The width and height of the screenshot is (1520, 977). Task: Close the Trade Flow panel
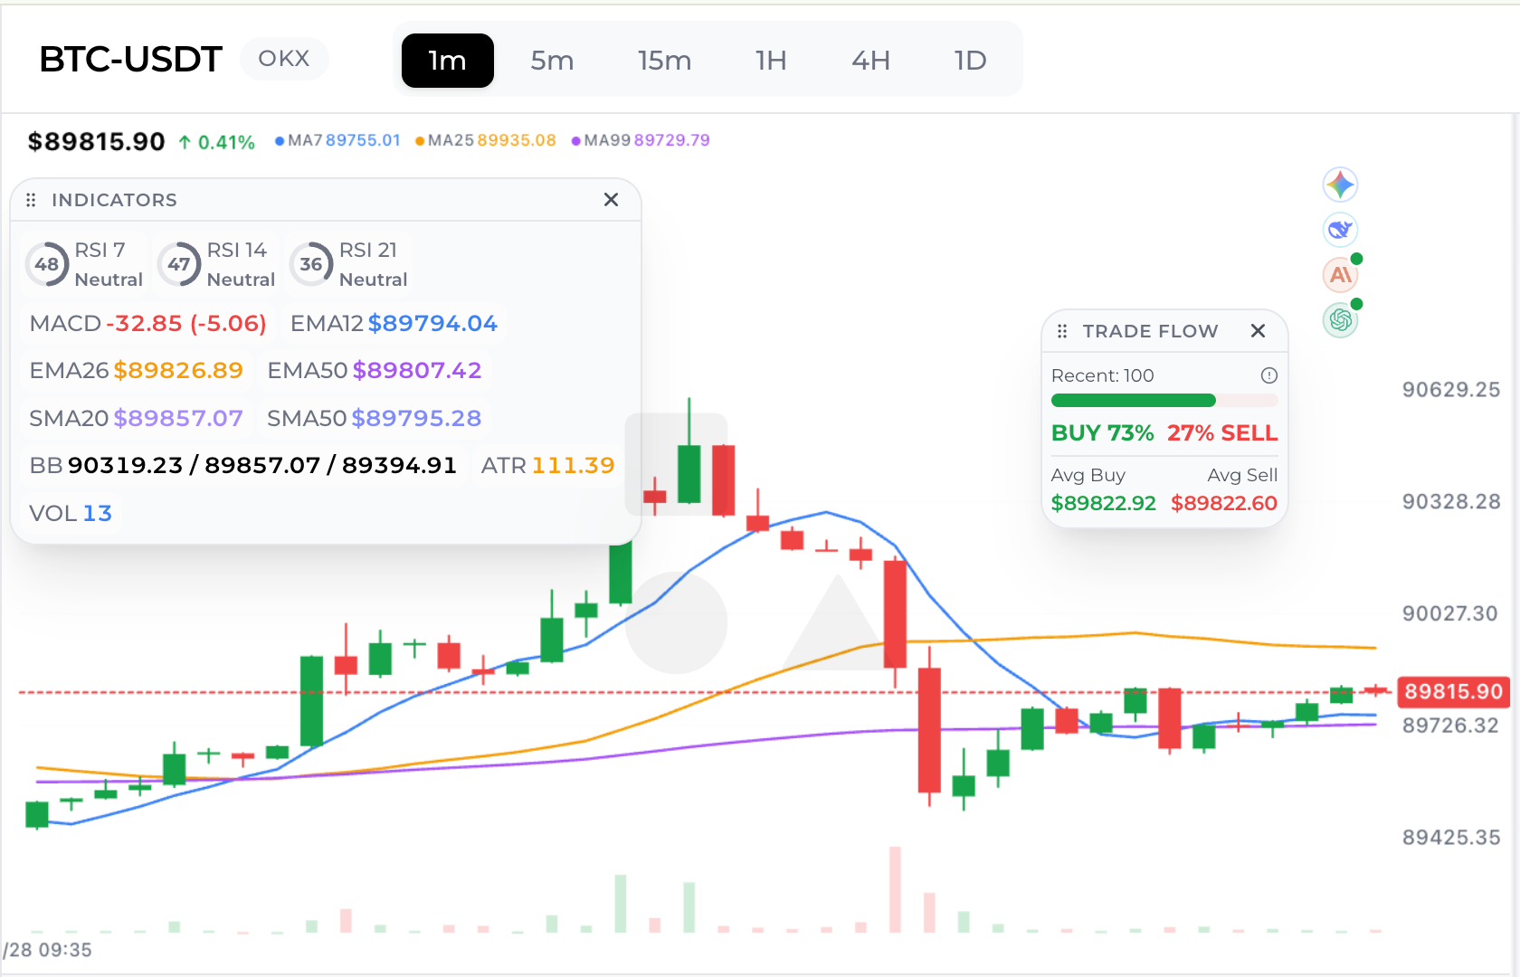1258,331
